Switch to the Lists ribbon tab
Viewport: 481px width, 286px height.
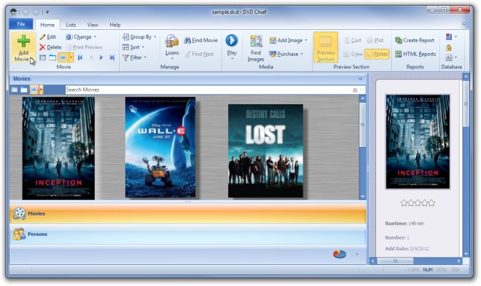tap(71, 25)
